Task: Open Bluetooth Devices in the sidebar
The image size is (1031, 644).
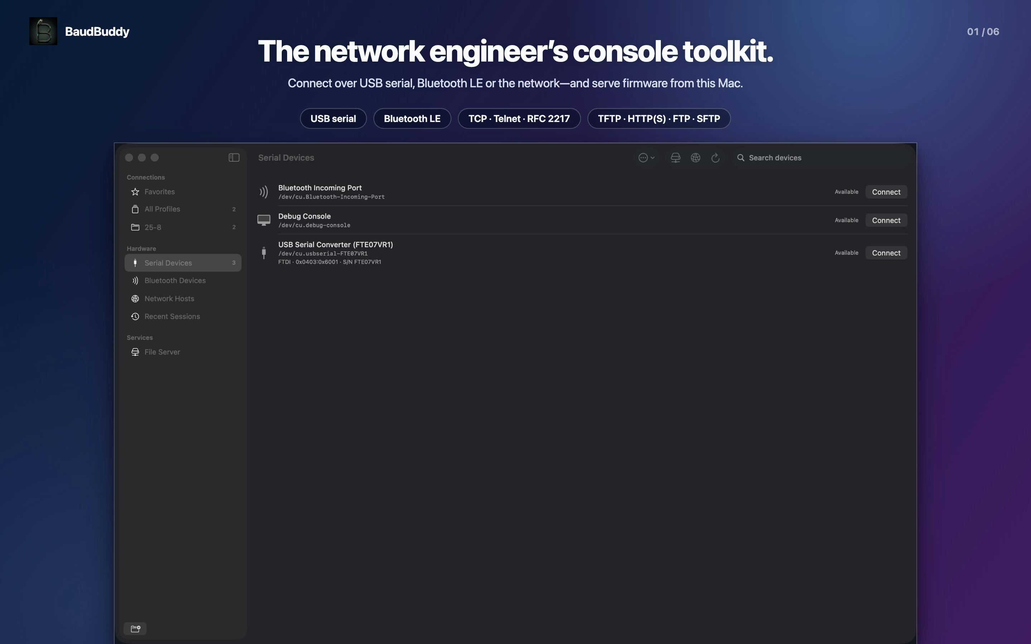Action: (183, 281)
